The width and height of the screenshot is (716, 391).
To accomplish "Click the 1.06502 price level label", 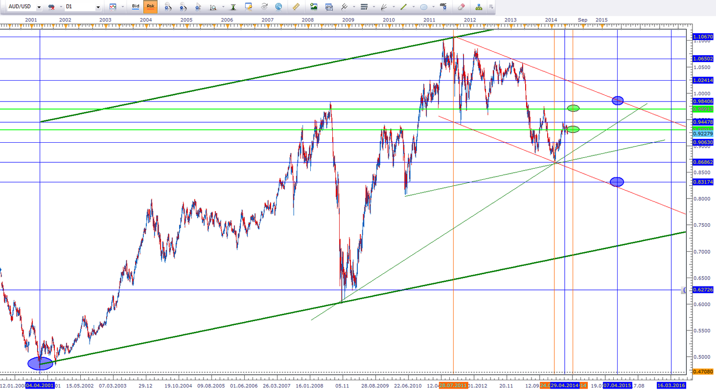I will (x=703, y=59).
